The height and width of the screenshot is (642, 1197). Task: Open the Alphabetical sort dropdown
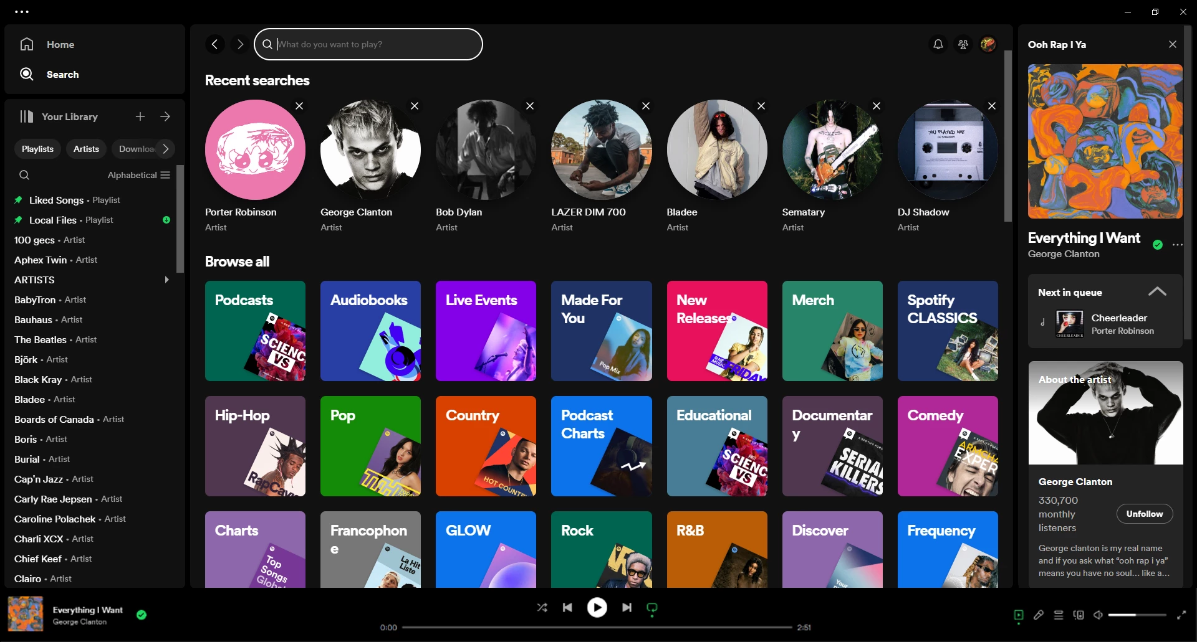138,175
